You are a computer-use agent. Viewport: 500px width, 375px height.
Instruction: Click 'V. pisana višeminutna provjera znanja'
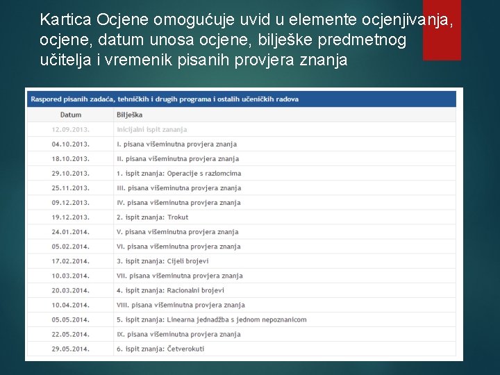pyautogui.click(x=178, y=232)
